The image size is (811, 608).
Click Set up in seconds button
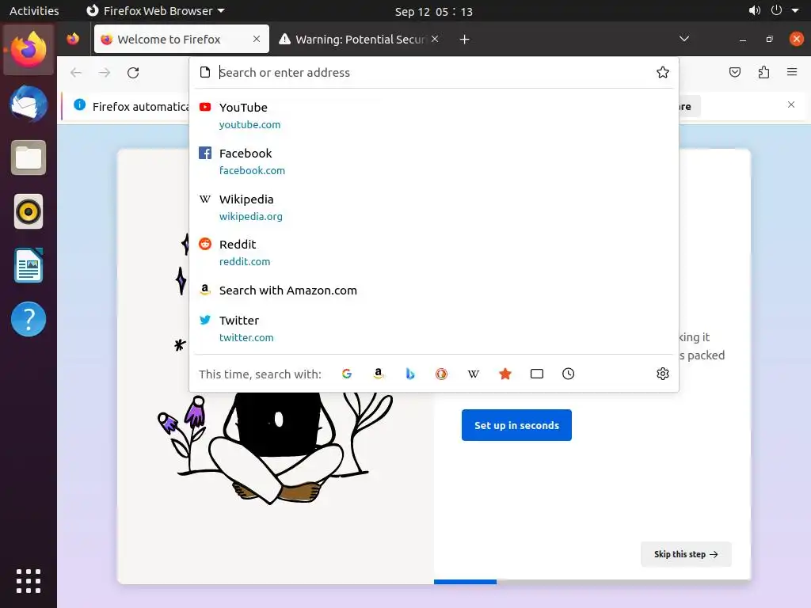coord(516,425)
